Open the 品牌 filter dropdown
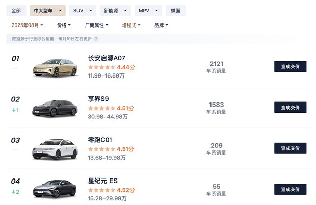 (x=161, y=25)
